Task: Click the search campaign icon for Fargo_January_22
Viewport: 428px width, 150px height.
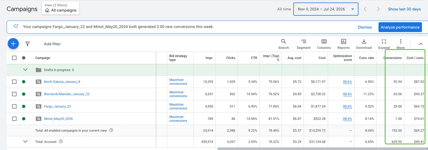Action: (x=39, y=107)
